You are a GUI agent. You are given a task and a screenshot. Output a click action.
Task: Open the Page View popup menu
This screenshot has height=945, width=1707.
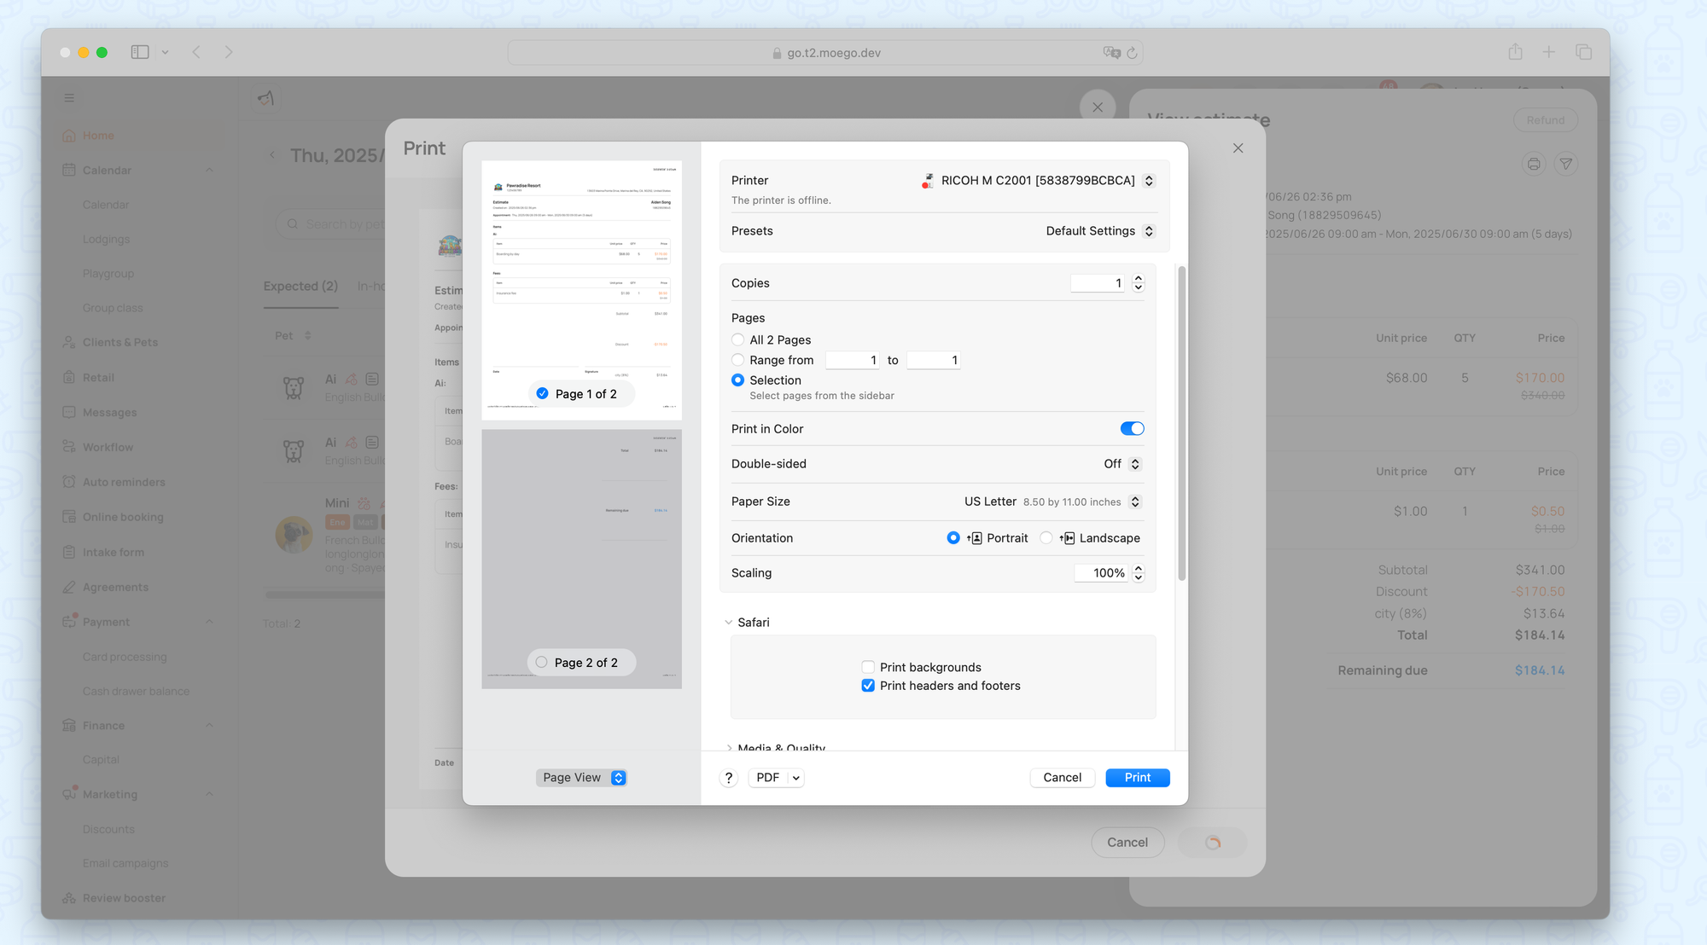[x=581, y=778]
